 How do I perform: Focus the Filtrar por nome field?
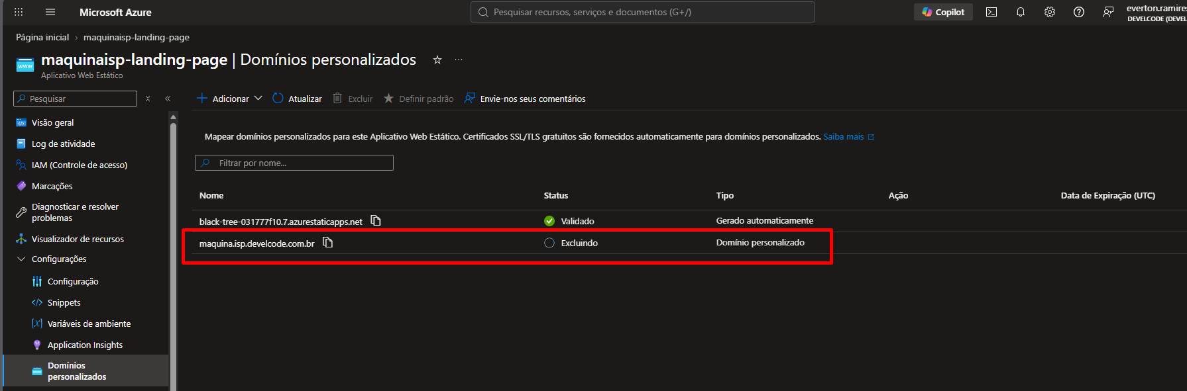tap(294, 163)
